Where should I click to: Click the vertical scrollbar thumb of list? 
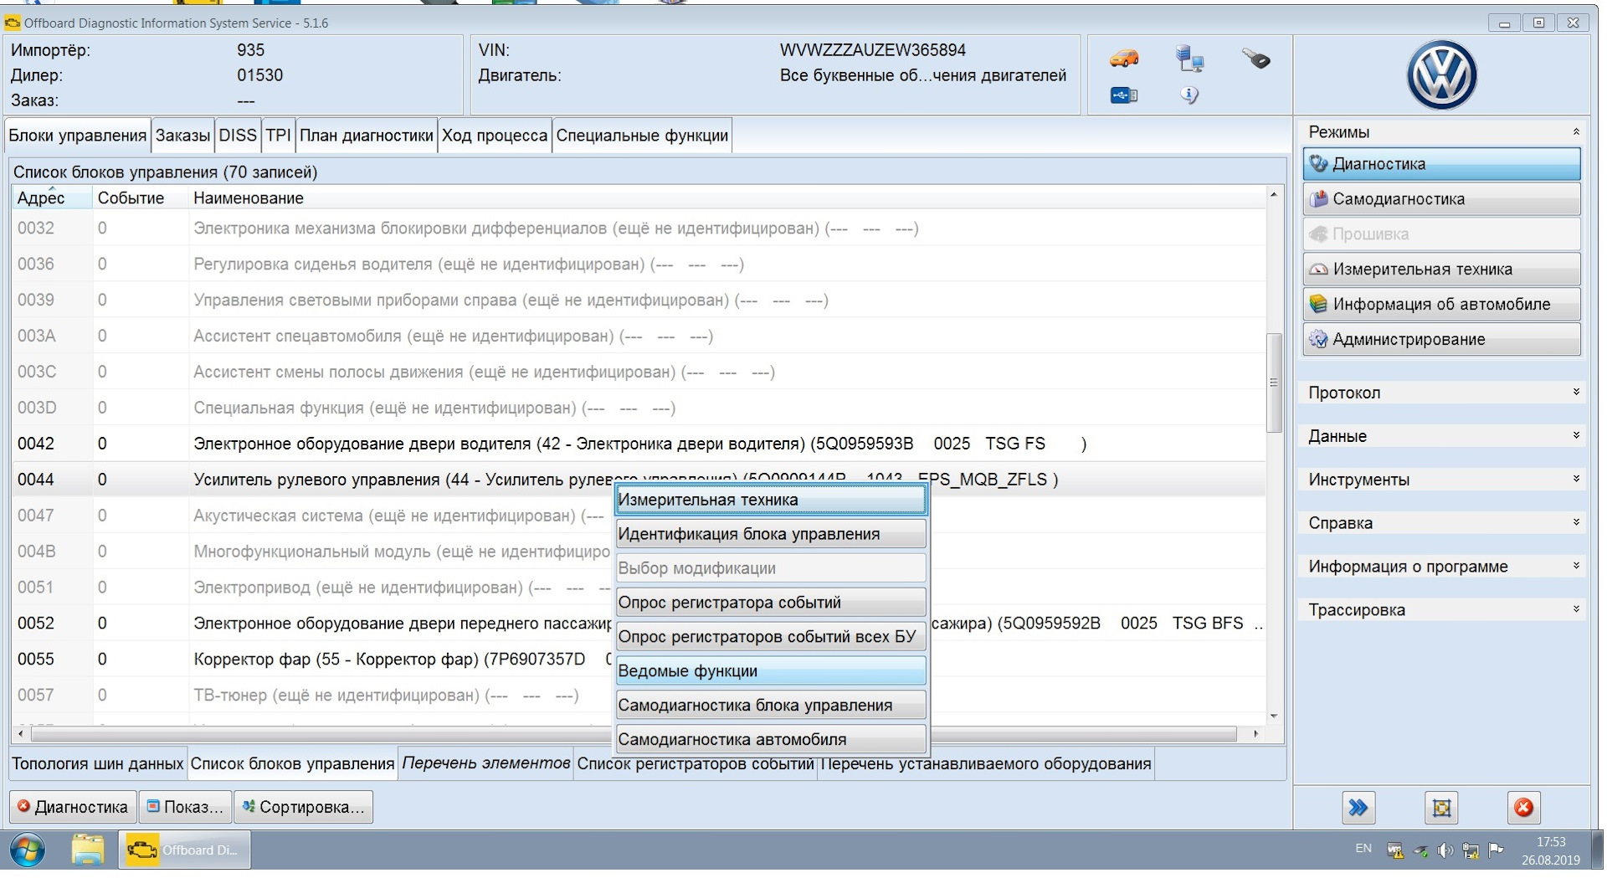click(x=1274, y=383)
